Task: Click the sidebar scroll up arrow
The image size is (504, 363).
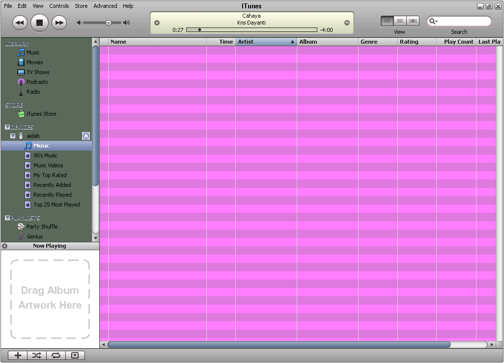Action: click(95, 42)
